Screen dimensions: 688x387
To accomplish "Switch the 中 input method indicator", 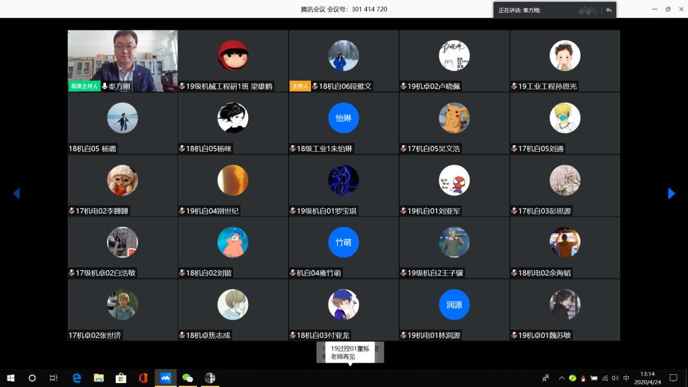I will 626,378.
